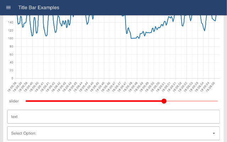Click the red slider thumb handle
The image size is (227, 142).
click(x=164, y=101)
